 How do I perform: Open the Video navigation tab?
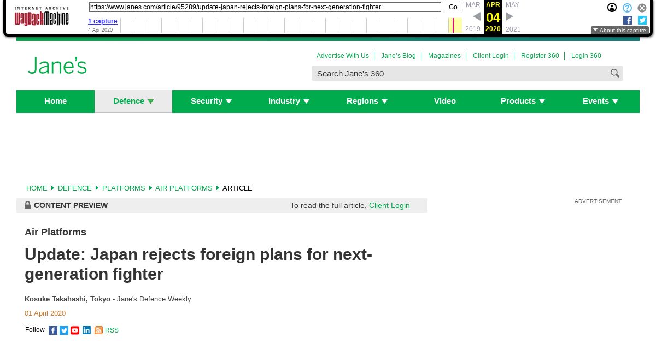[x=445, y=101]
